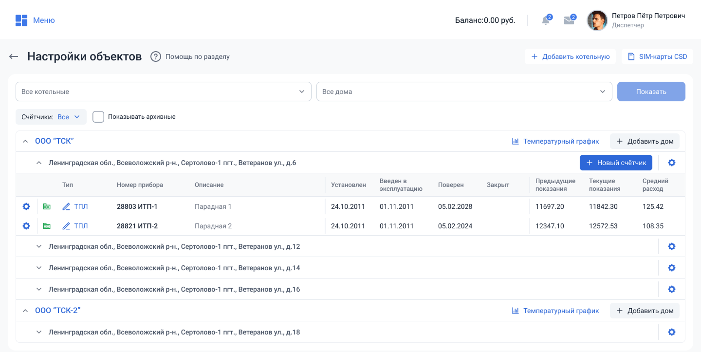Click the back arrow next to Настройки объектов

pyautogui.click(x=14, y=56)
